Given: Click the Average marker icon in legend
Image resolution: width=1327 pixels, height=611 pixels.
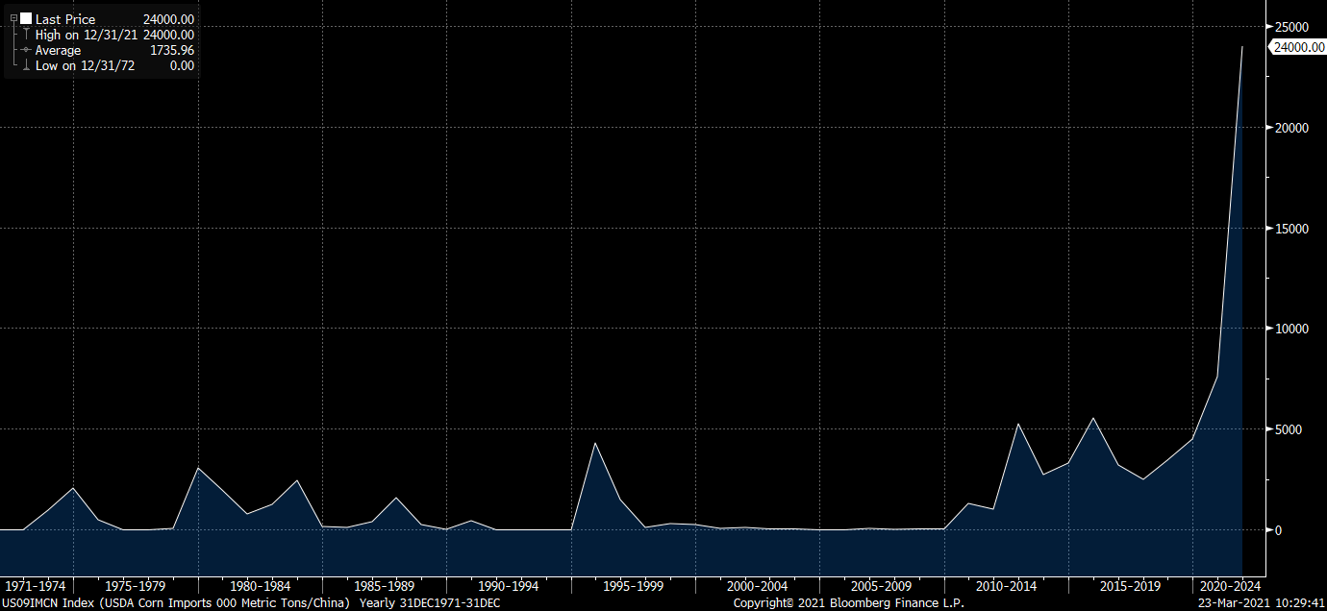Looking at the screenshot, I should tap(26, 50).
